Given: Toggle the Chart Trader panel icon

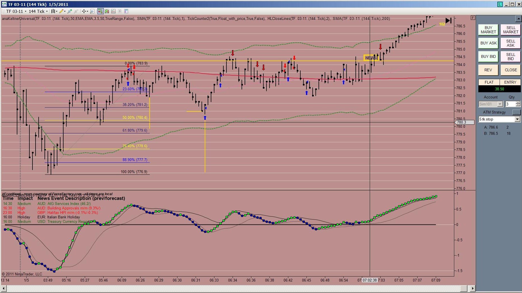Looking at the screenshot, I should 100,11.
